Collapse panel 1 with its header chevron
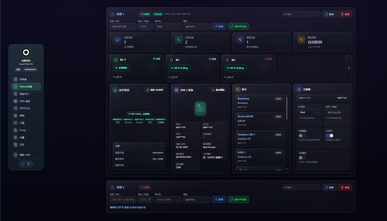Screen dimensions: 387x221 (x=112, y=14)
